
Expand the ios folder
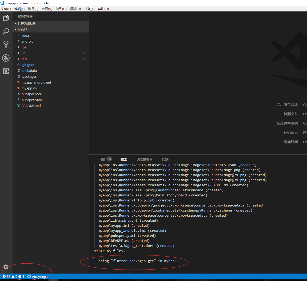click(x=19, y=47)
